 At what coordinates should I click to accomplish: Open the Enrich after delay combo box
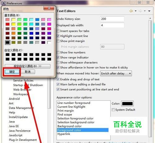(x=116, y=74)
